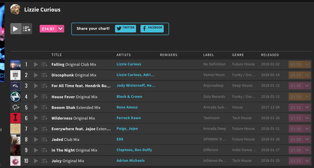314x168 pixels.
Task: Add Wilderness to queue
Action: click(x=44, y=118)
